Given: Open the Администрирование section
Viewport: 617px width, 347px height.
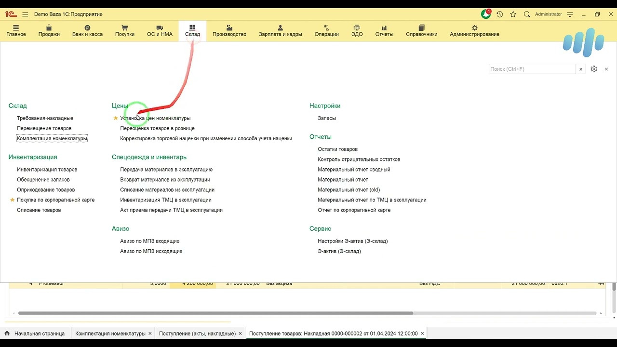Looking at the screenshot, I should coord(474,31).
